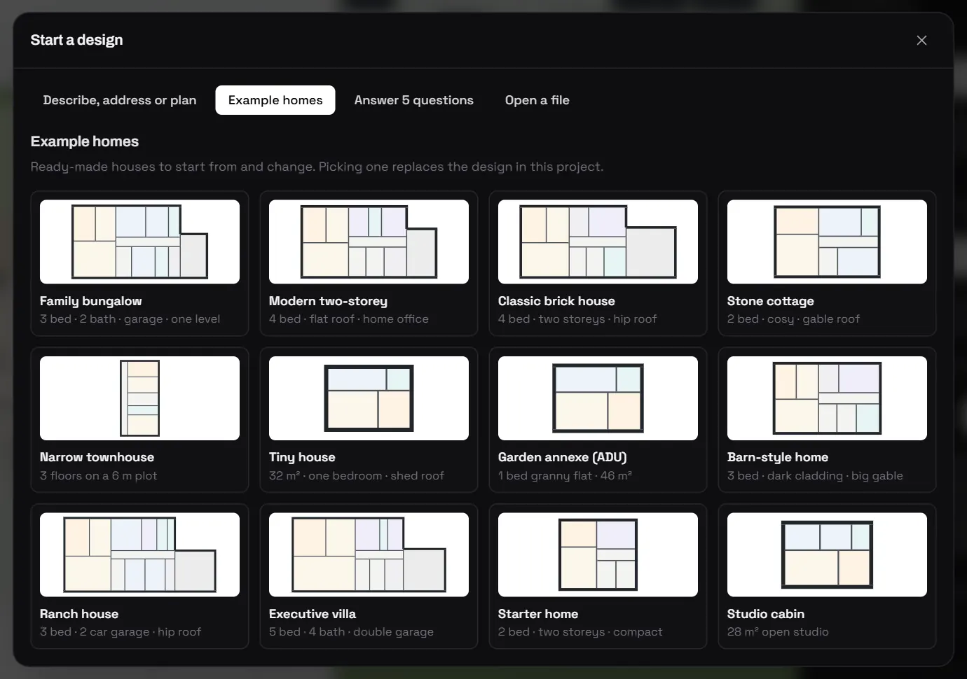
Task: Pick the Family bungalow floor plan thumbnail
Action: tap(139, 241)
